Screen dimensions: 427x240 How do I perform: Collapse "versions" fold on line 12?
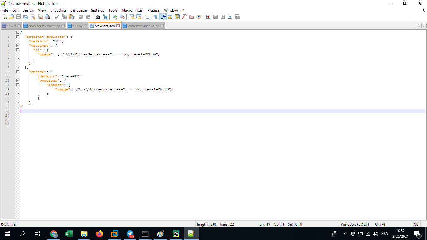18,81
